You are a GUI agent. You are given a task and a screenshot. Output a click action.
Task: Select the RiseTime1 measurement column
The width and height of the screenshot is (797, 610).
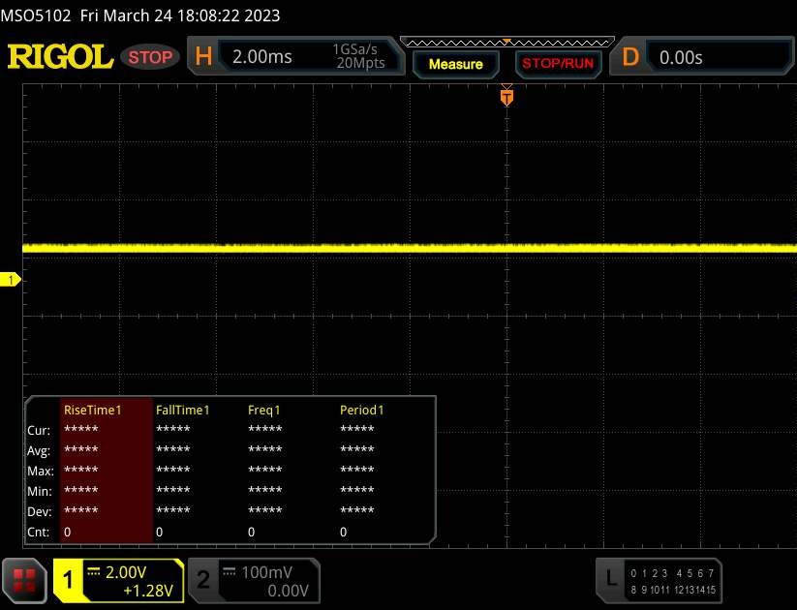pyautogui.click(x=107, y=470)
